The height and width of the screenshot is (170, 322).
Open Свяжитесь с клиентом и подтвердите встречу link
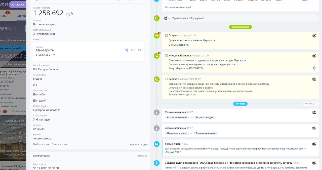(x=207, y=60)
